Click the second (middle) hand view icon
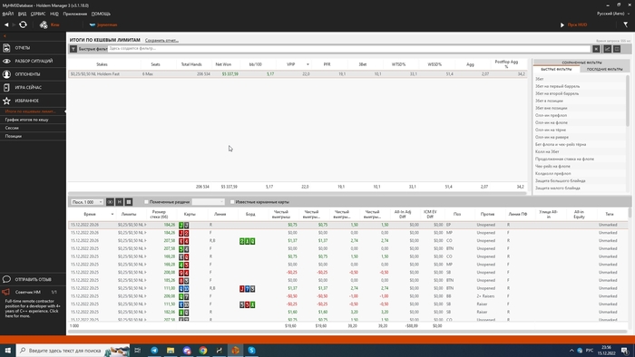This screenshot has width=635, height=357. [120, 202]
